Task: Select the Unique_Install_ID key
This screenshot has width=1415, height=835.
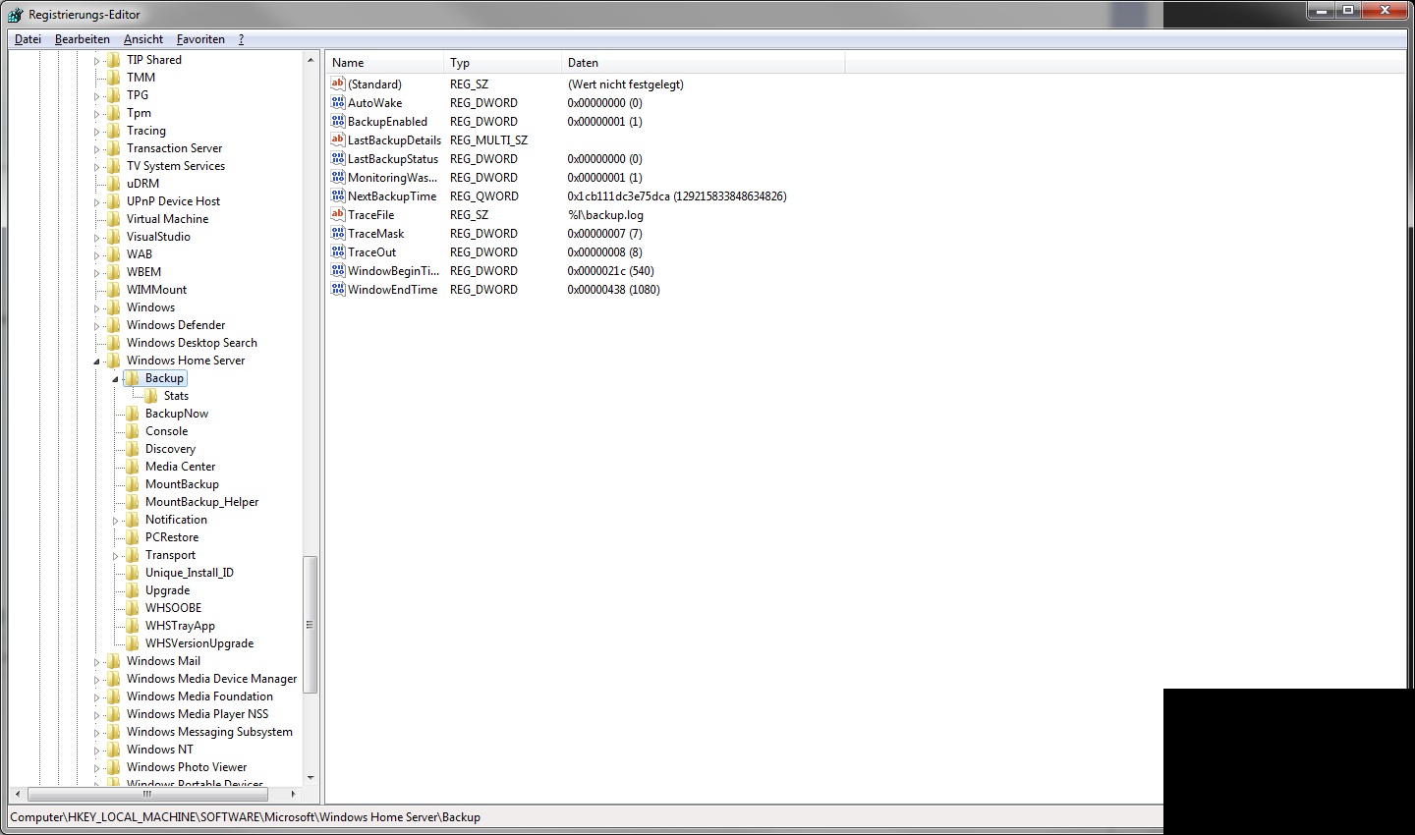Action: click(x=190, y=573)
